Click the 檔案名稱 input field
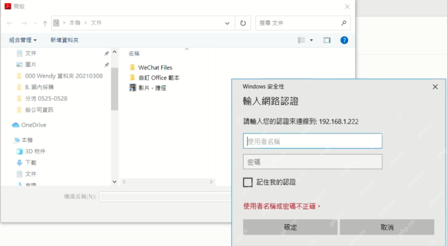Screen dimensions: 447x246 [165, 196]
